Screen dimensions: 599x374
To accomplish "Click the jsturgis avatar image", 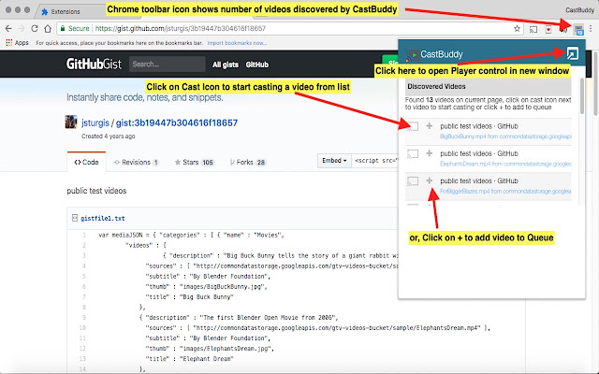I will [71, 122].
